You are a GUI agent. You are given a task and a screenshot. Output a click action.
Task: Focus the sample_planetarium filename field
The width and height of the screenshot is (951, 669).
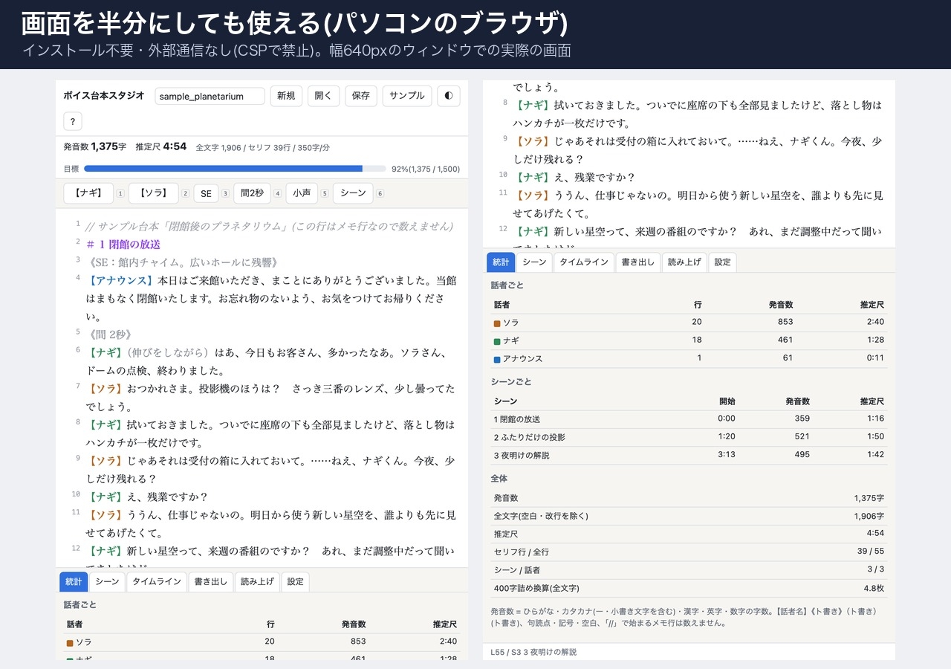[x=210, y=96]
